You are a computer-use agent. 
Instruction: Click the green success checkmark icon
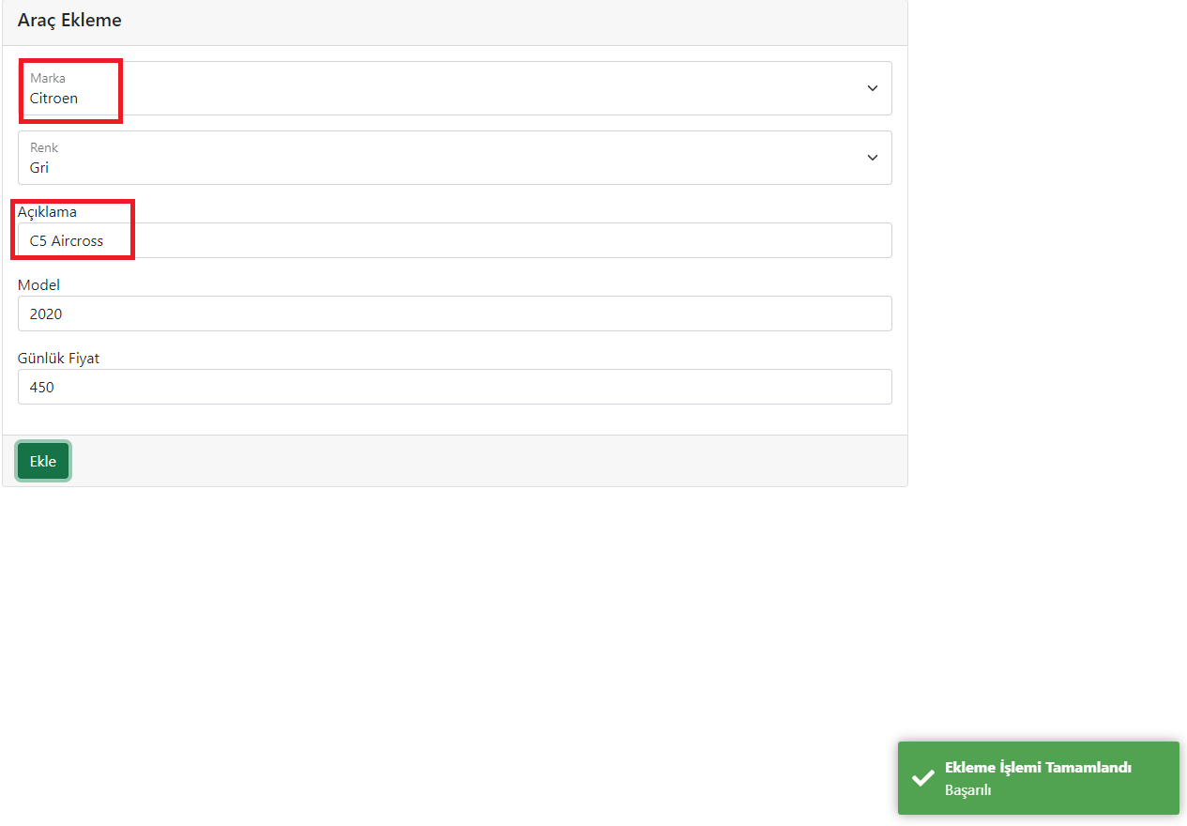point(922,778)
